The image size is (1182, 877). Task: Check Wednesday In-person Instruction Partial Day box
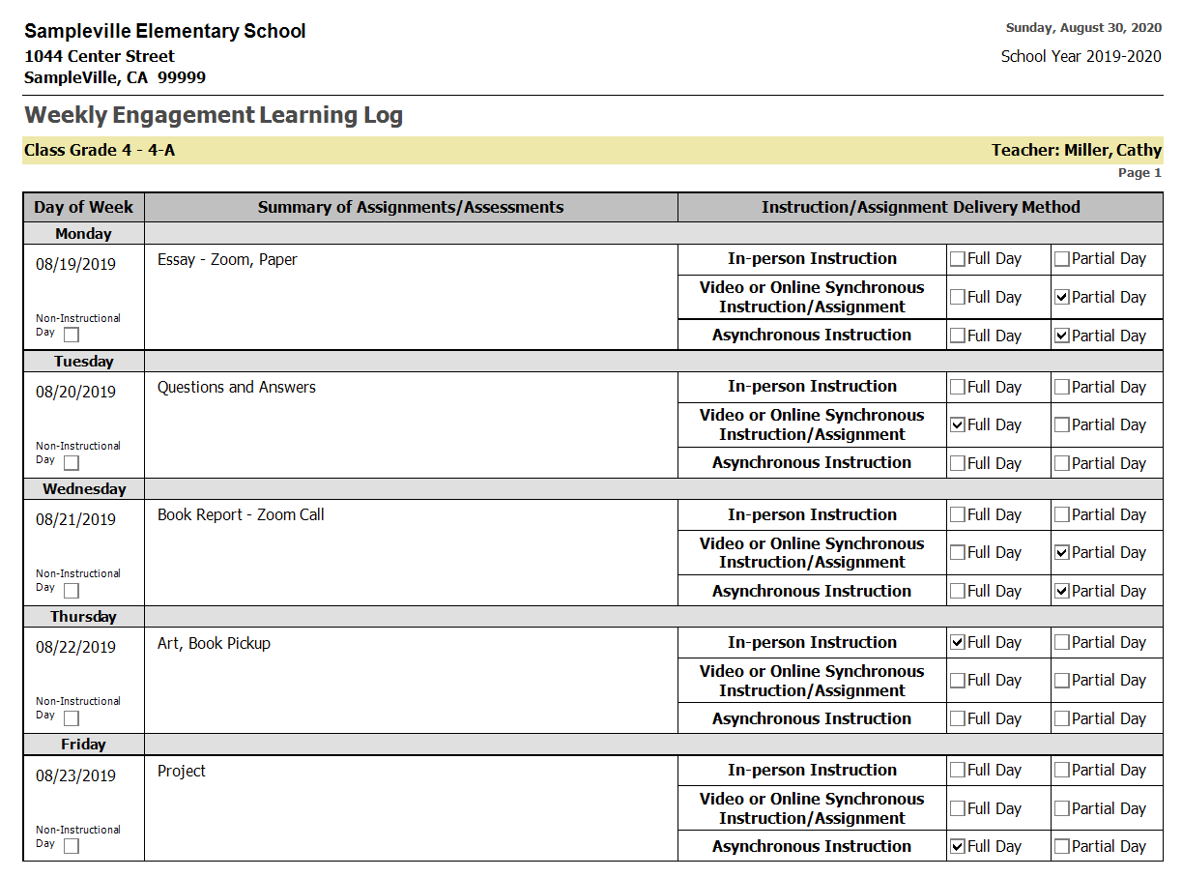(1062, 514)
